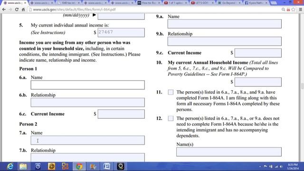This screenshot has width=304, height=171.
Task: Click the 7.a. Name field
Action: click(87, 140)
